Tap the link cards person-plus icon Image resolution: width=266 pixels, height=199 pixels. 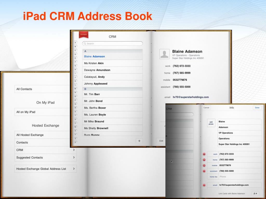[255, 193]
